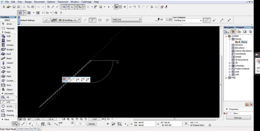The image size is (260, 131).
Task: Choose line without arrowheads option
Action: [x=207, y=20]
